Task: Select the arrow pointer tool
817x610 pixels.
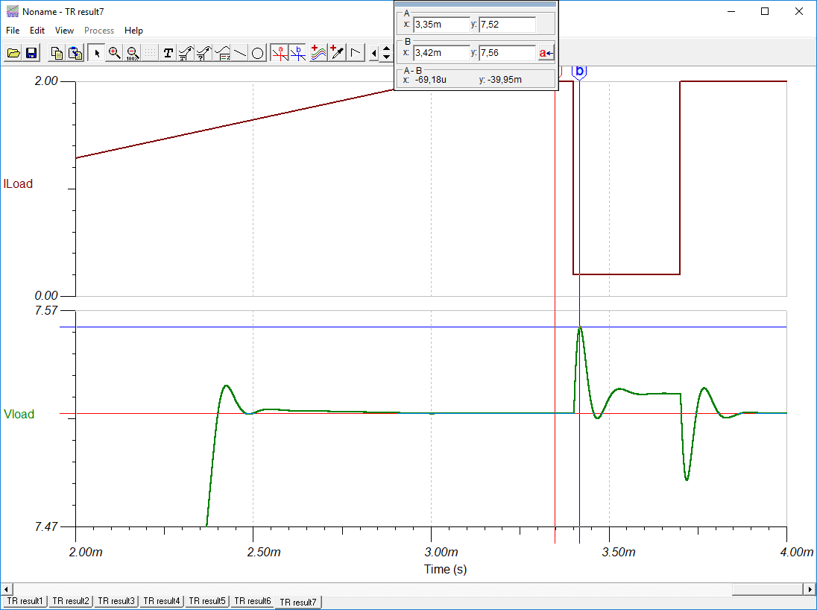Action: [96, 53]
